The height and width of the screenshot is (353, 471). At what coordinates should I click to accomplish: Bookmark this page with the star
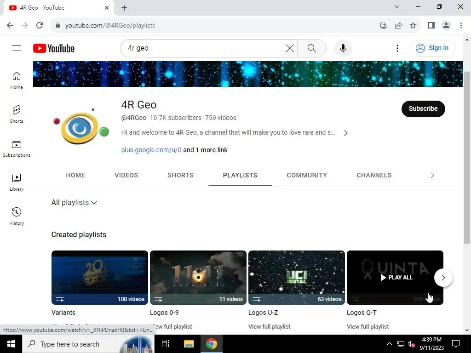413,25
